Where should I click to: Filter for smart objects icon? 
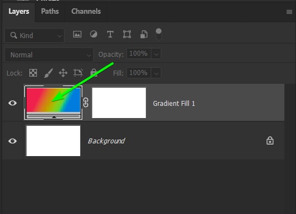pos(144,34)
